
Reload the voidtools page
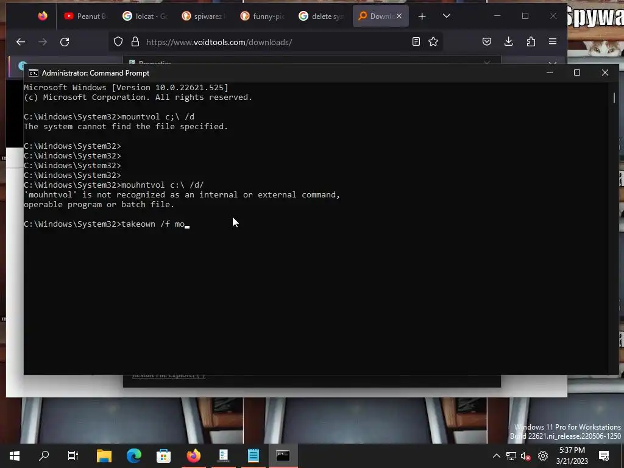(65, 42)
